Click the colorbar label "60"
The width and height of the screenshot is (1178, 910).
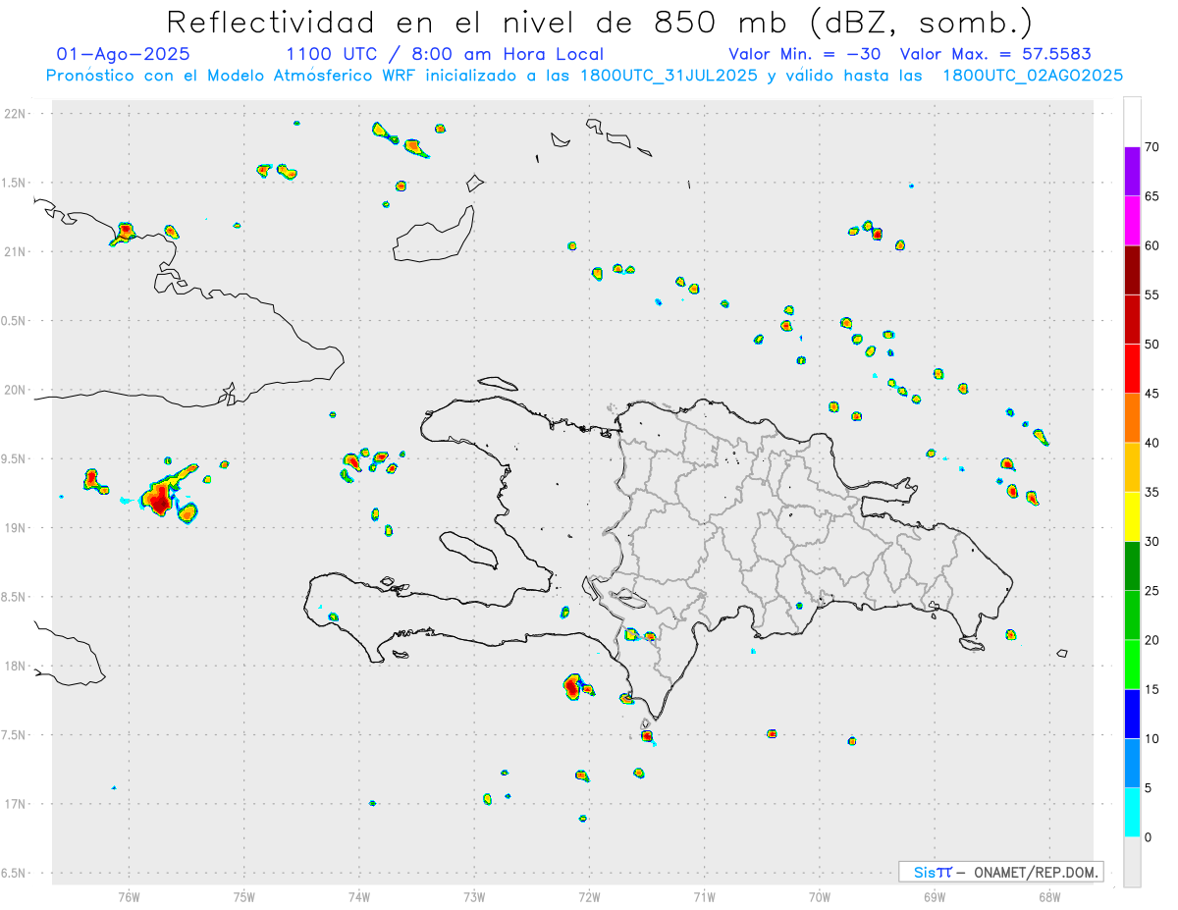pos(1152,245)
